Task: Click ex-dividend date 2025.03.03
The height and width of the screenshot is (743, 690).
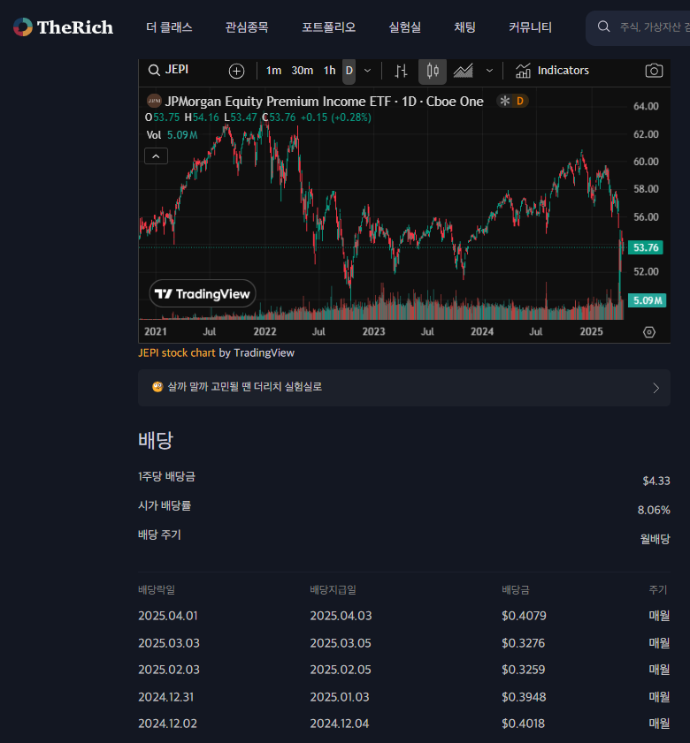Action: [169, 643]
